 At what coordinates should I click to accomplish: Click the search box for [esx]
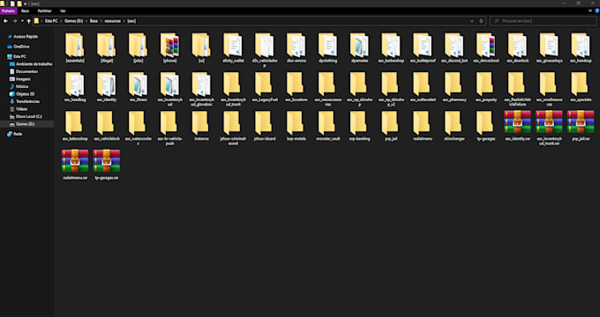pos(543,21)
